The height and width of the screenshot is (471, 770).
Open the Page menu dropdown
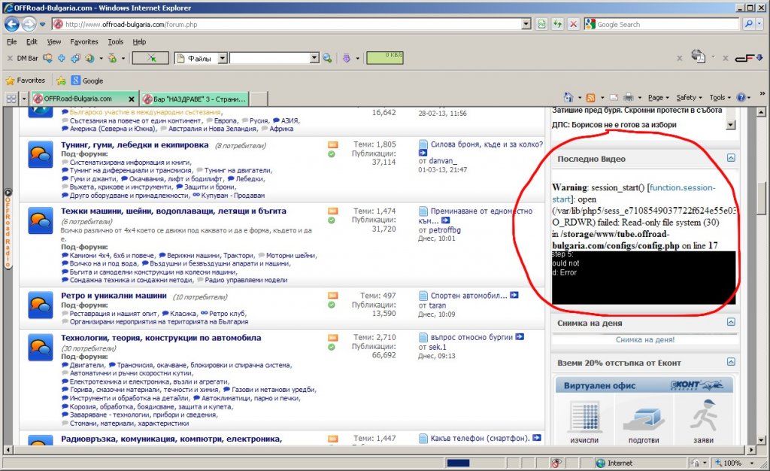[658, 97]
